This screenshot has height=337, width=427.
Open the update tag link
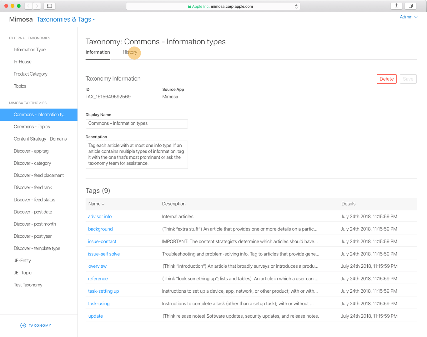pos(96,316)
